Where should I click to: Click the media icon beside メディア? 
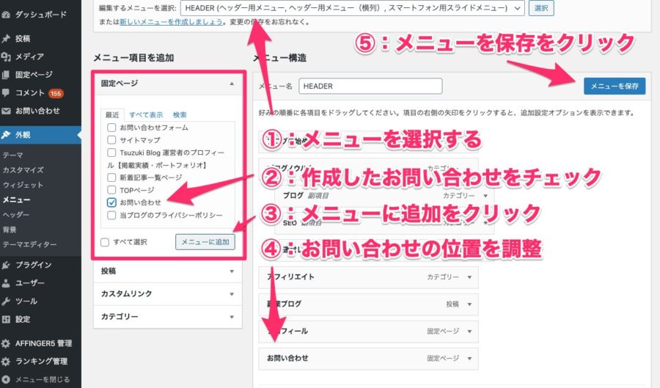click(5, 56)
